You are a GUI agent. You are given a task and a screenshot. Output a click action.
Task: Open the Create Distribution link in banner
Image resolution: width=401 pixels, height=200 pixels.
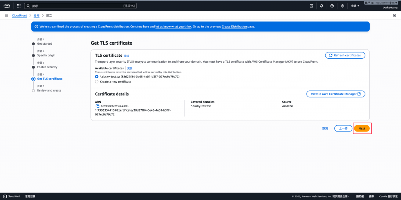[x=234, y=26]
